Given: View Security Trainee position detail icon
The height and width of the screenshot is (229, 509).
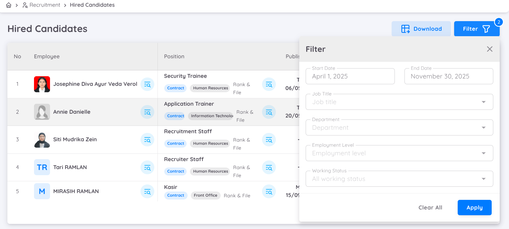Looking at the screenshot, I should click(269, 85).
